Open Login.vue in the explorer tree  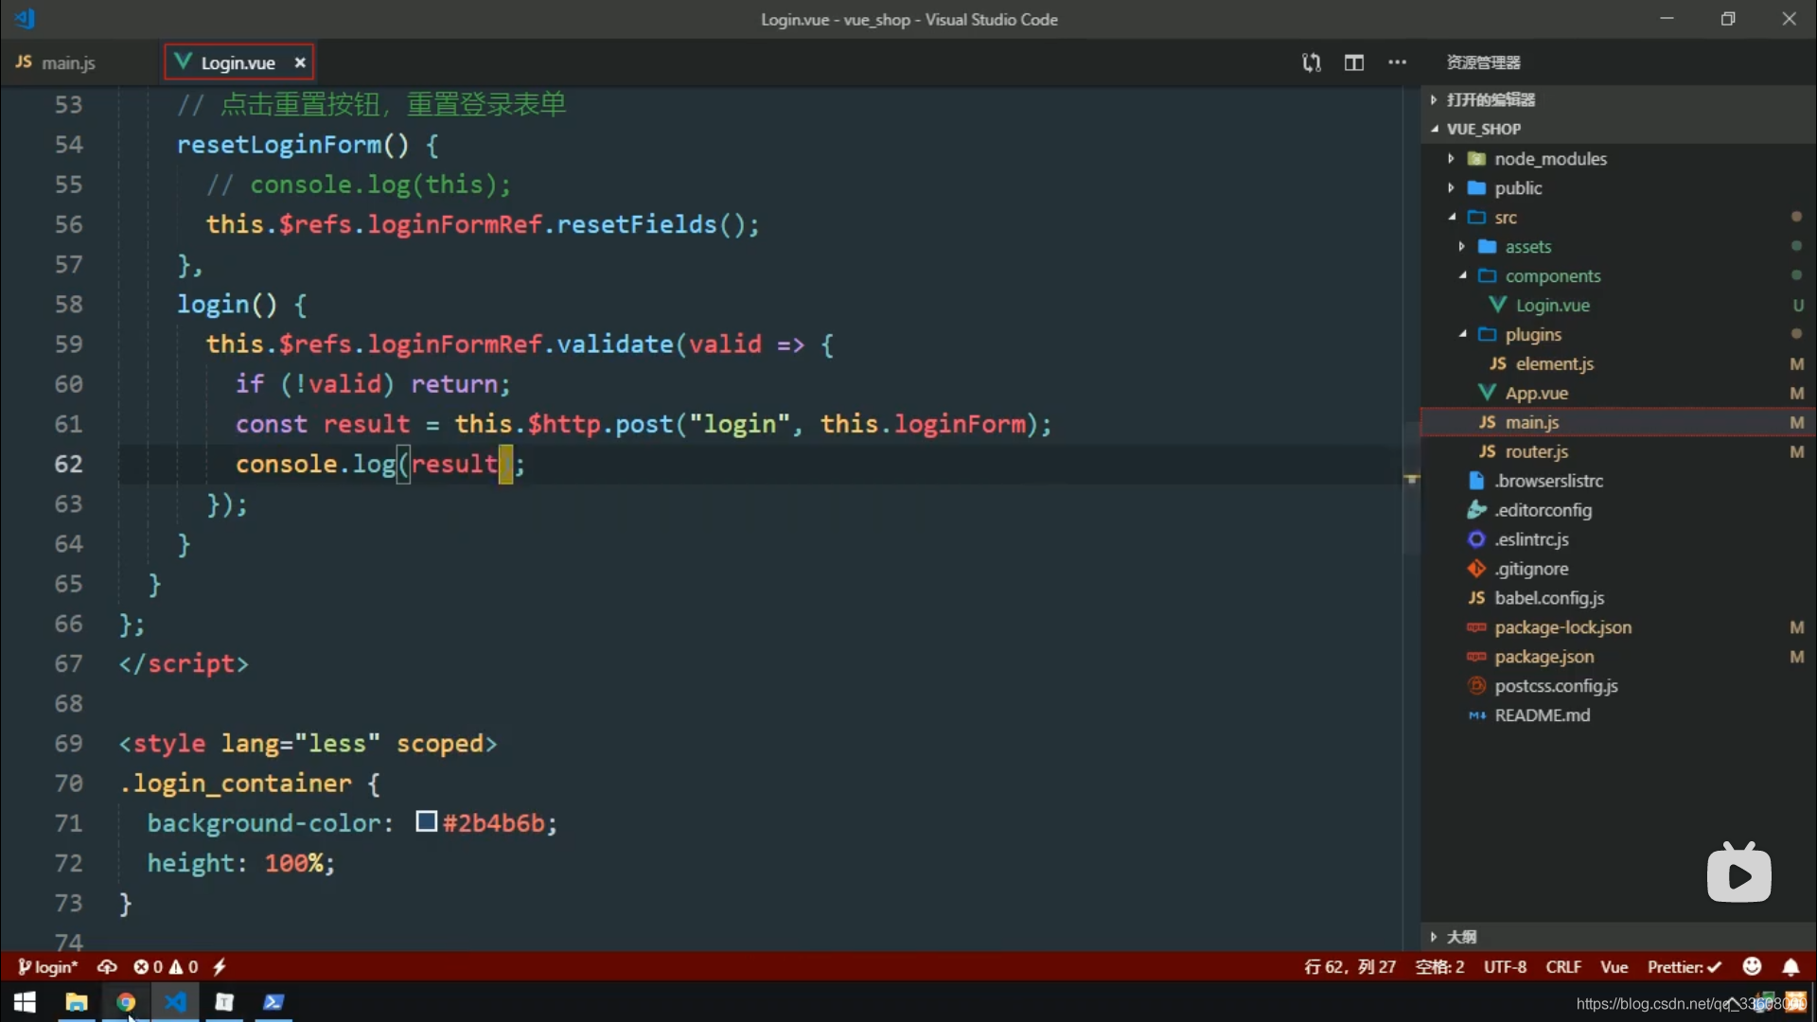click(1552, 306)
